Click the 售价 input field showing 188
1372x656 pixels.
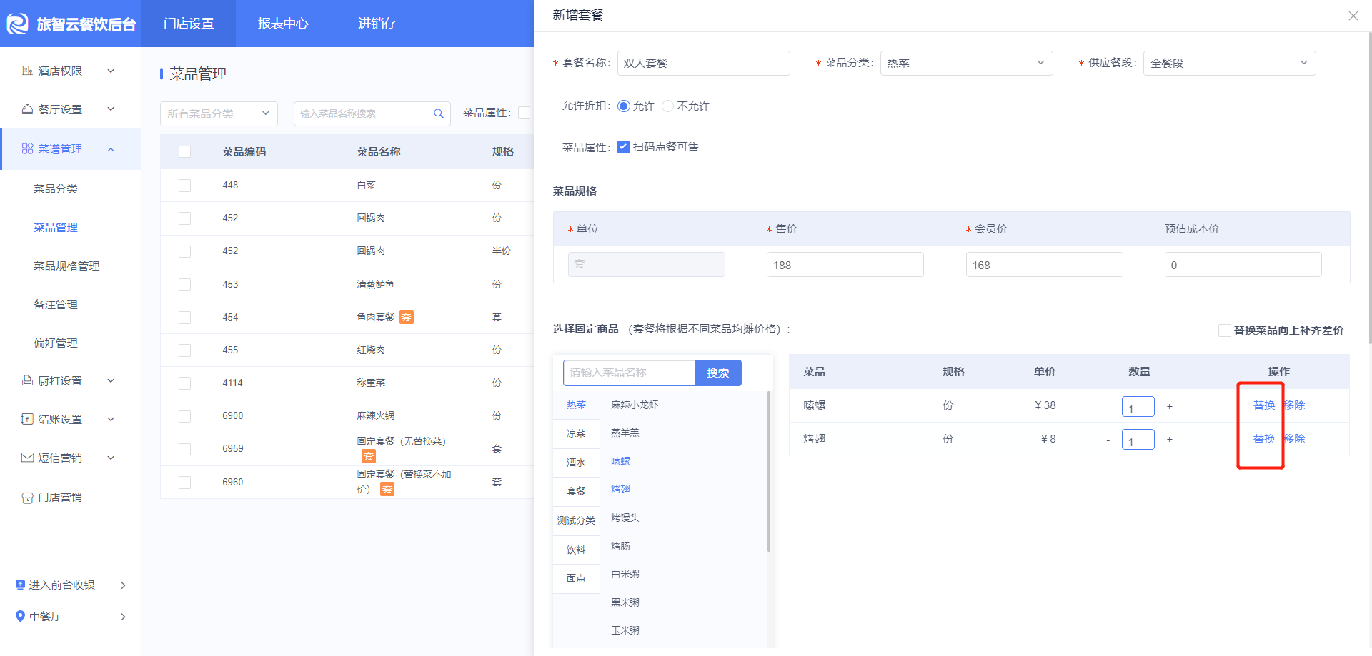(x=845, y=265)
